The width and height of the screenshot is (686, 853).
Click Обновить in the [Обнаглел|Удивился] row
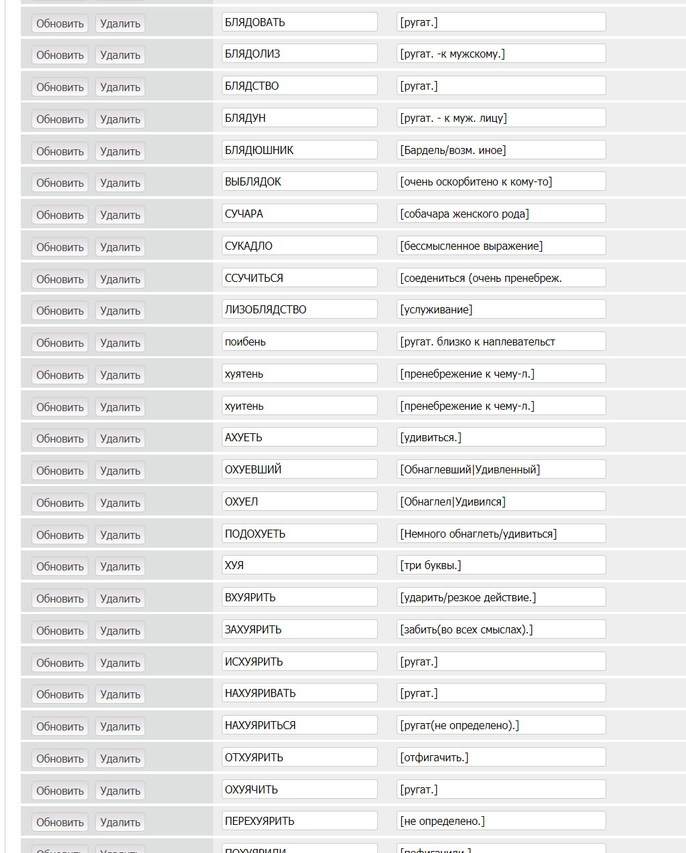tap(60, 503)
